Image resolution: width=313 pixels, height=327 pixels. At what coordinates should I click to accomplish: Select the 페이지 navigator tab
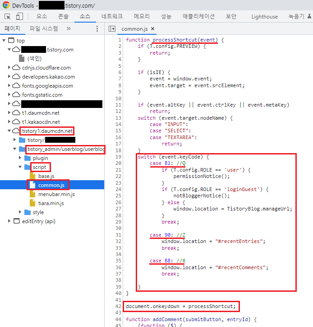tap(12, 28)
